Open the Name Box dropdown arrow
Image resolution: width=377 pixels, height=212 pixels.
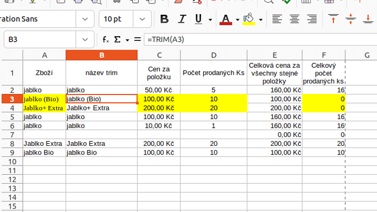point(85,39)
